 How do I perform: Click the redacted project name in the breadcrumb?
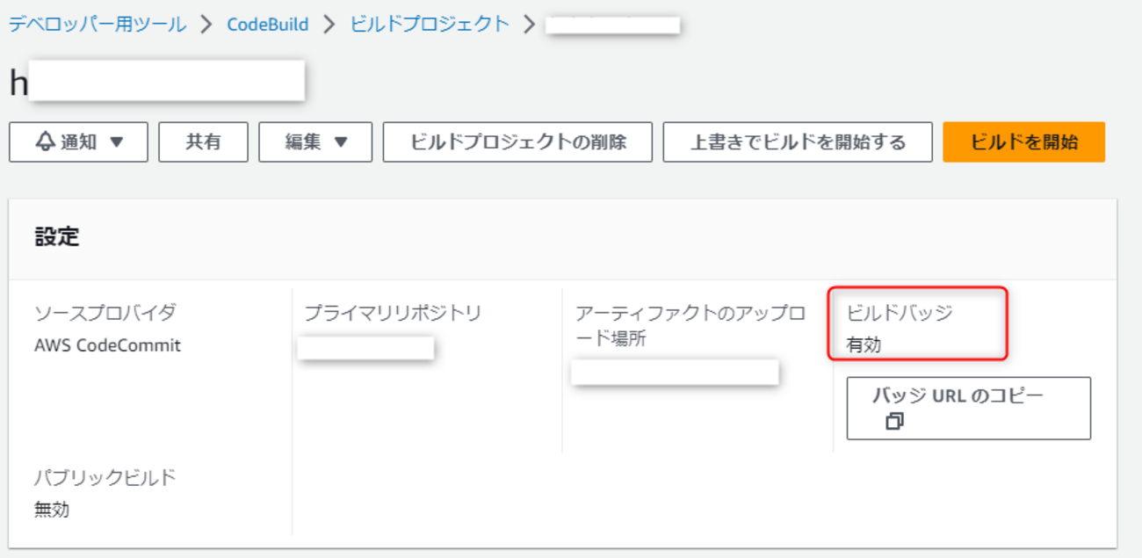pyautogui.click(x=613, y=25)
